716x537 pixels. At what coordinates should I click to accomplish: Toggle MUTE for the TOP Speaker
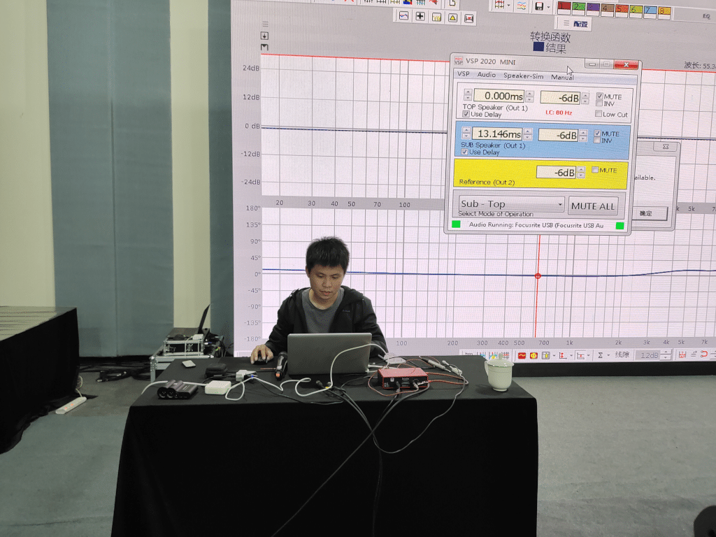tap(599, 96)
